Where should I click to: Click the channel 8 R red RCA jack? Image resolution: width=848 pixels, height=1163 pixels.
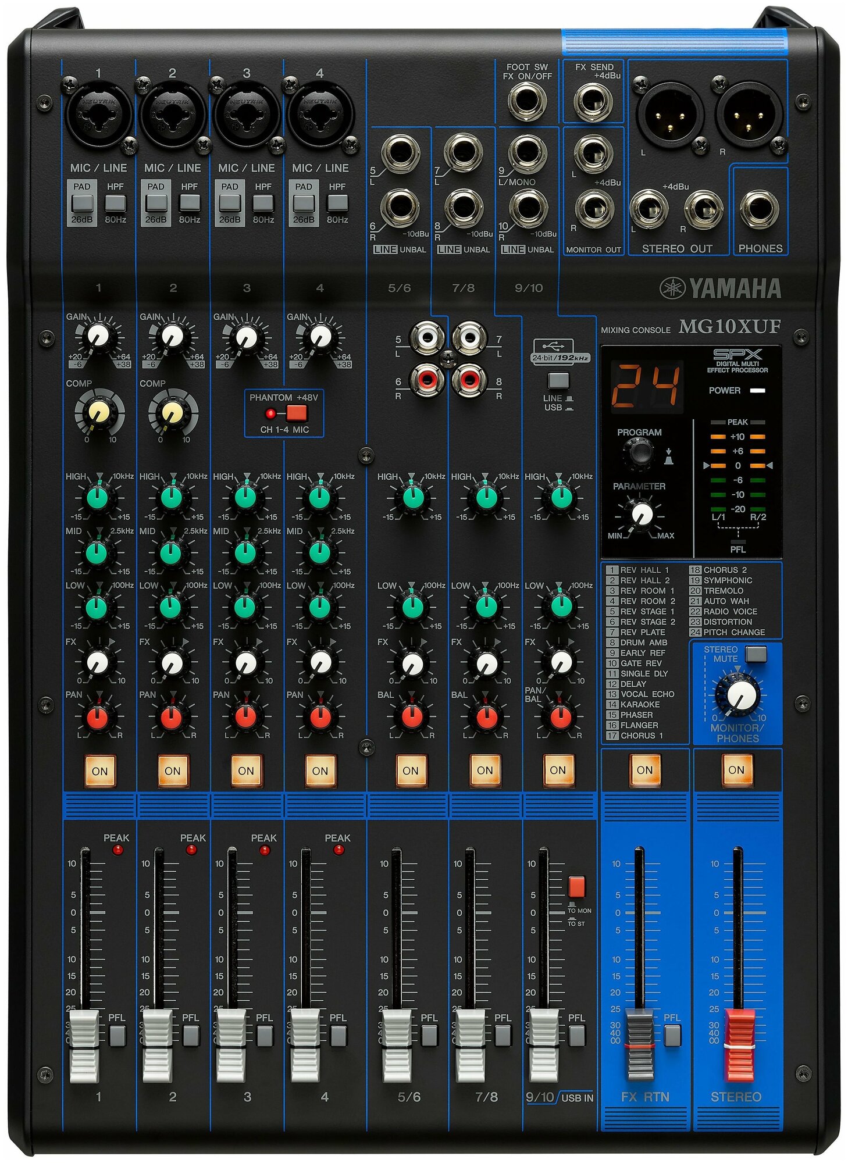tap(469, 380)
